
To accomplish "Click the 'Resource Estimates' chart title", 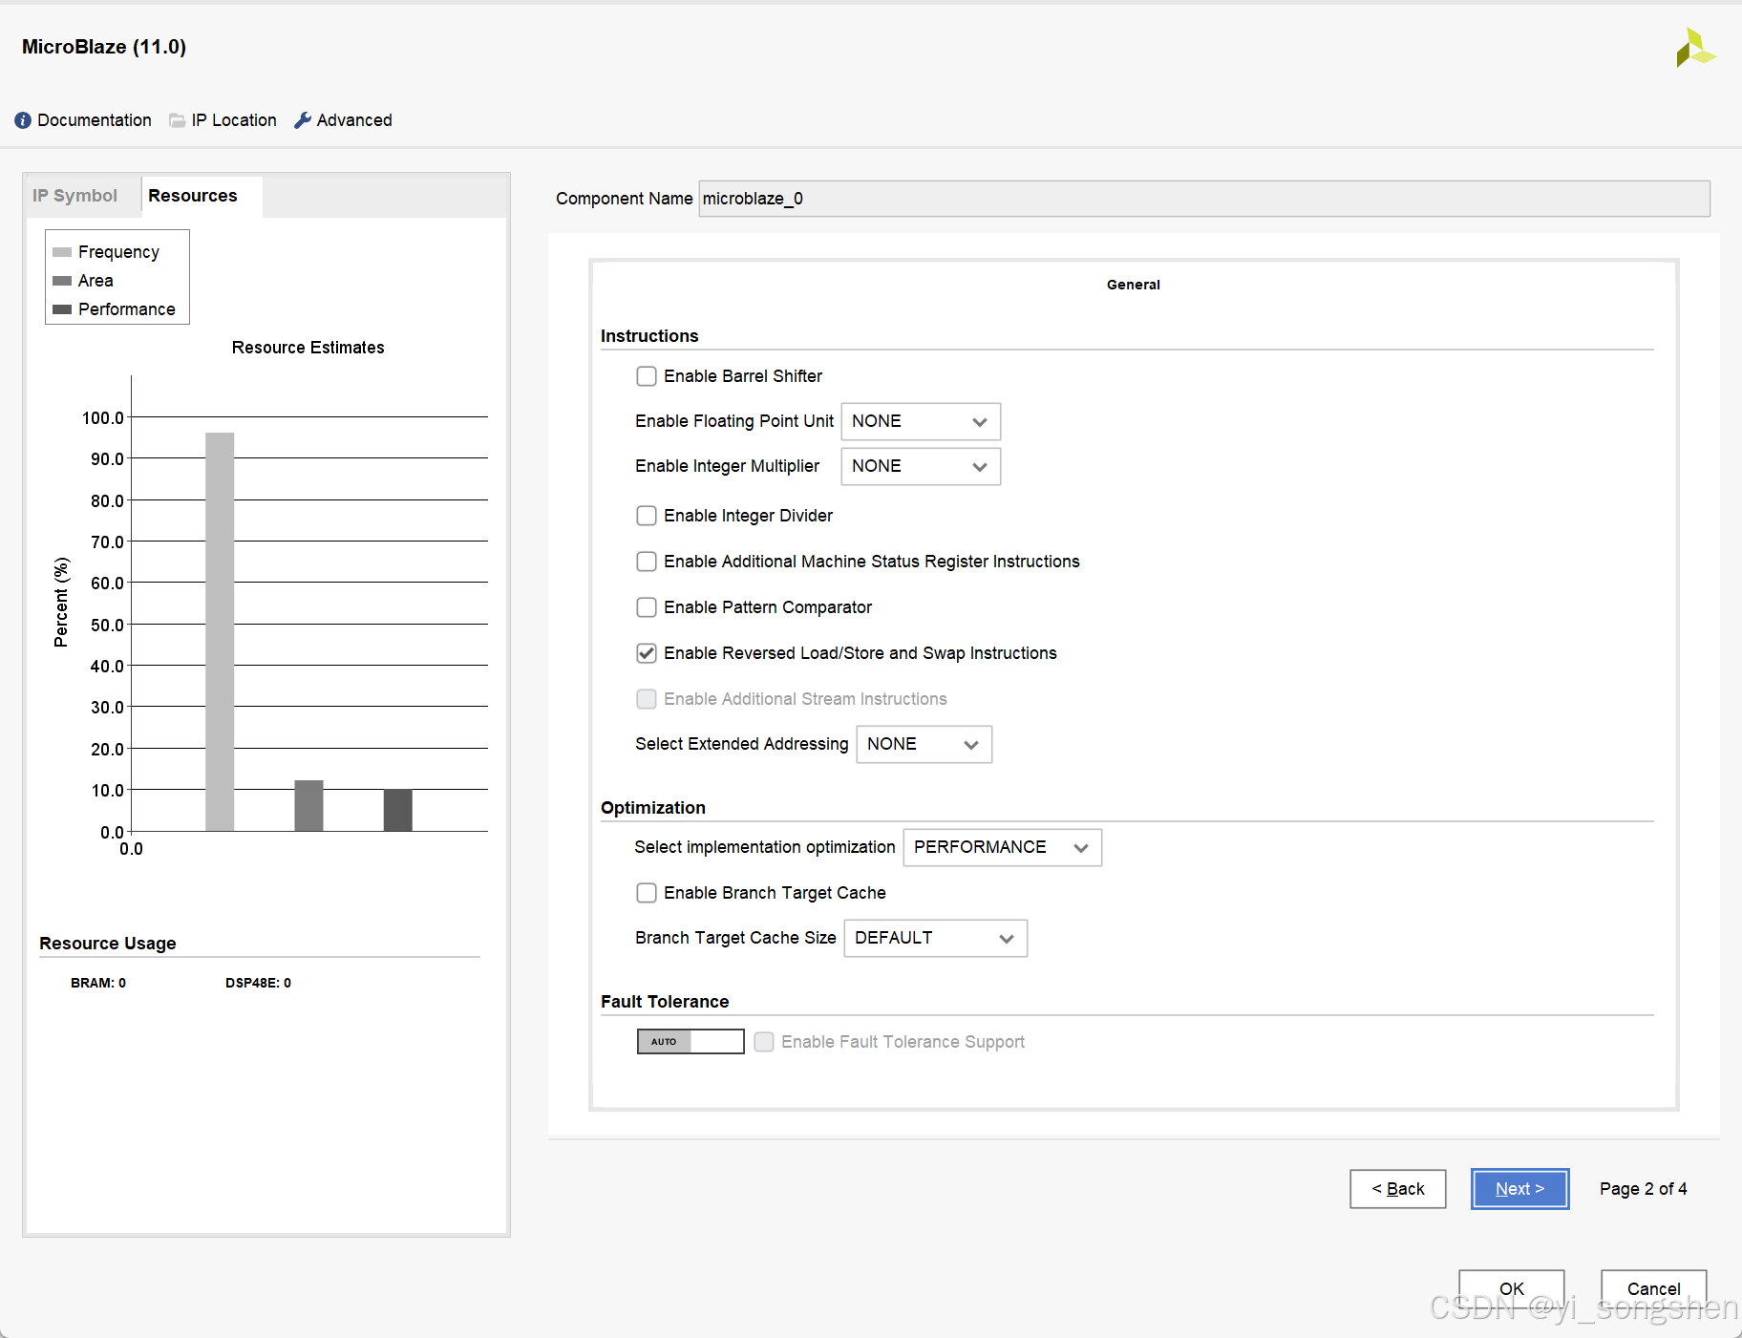I will click(308, 348).
